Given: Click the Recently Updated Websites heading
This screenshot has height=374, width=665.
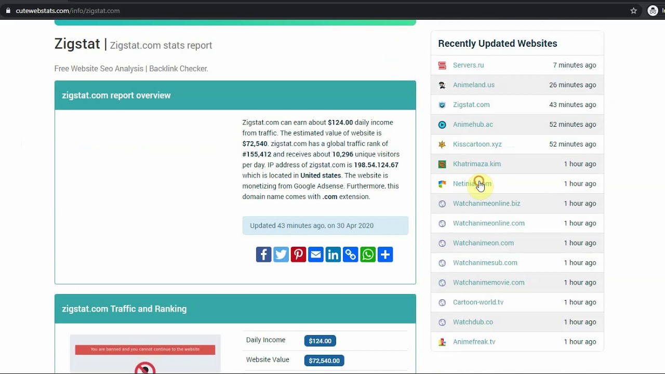Looking at the screenshot, I should tap(498, 44).
